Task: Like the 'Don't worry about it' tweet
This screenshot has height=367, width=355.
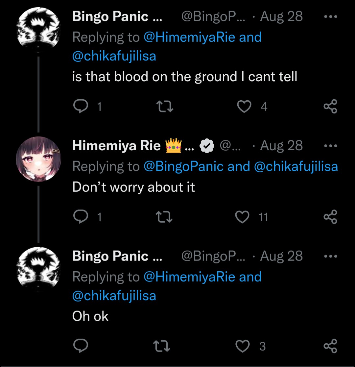Action: [x=243, y=217]
